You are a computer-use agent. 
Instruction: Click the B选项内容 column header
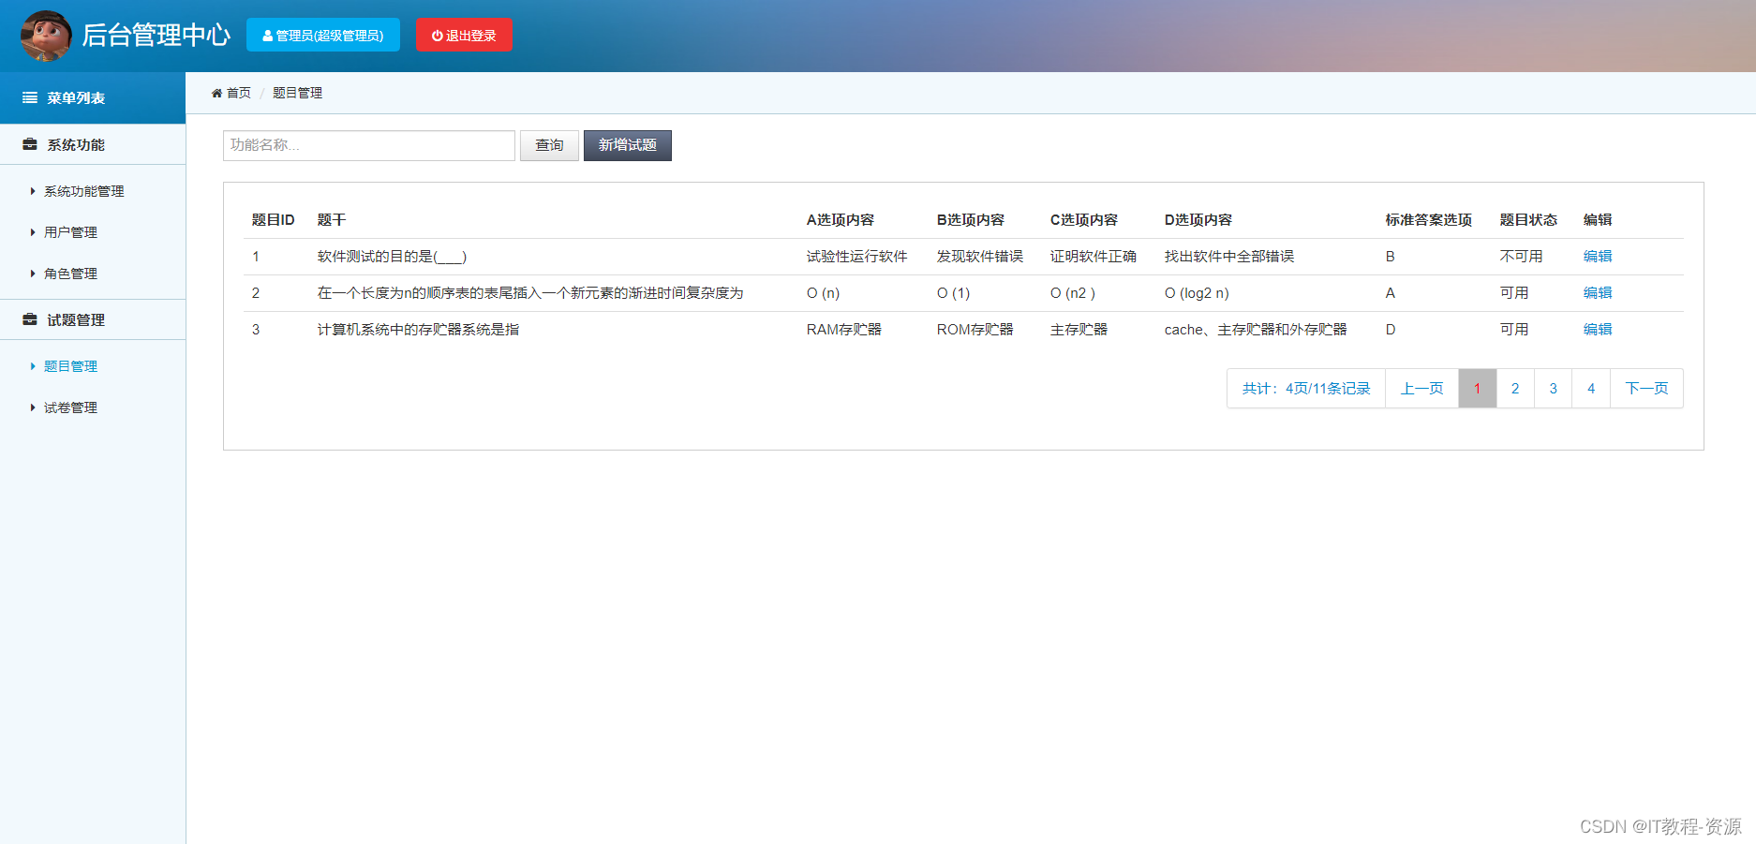971,220
